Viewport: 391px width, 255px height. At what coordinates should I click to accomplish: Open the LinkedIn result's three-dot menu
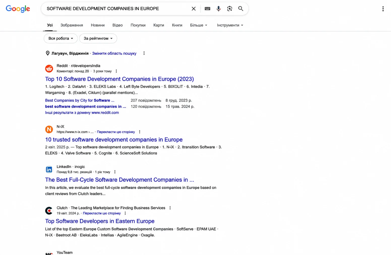point(115,172)
